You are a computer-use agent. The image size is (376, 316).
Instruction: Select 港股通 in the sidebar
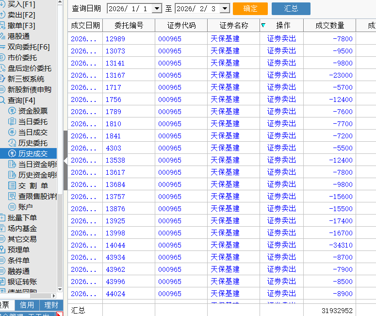click(x=18, y=36)
